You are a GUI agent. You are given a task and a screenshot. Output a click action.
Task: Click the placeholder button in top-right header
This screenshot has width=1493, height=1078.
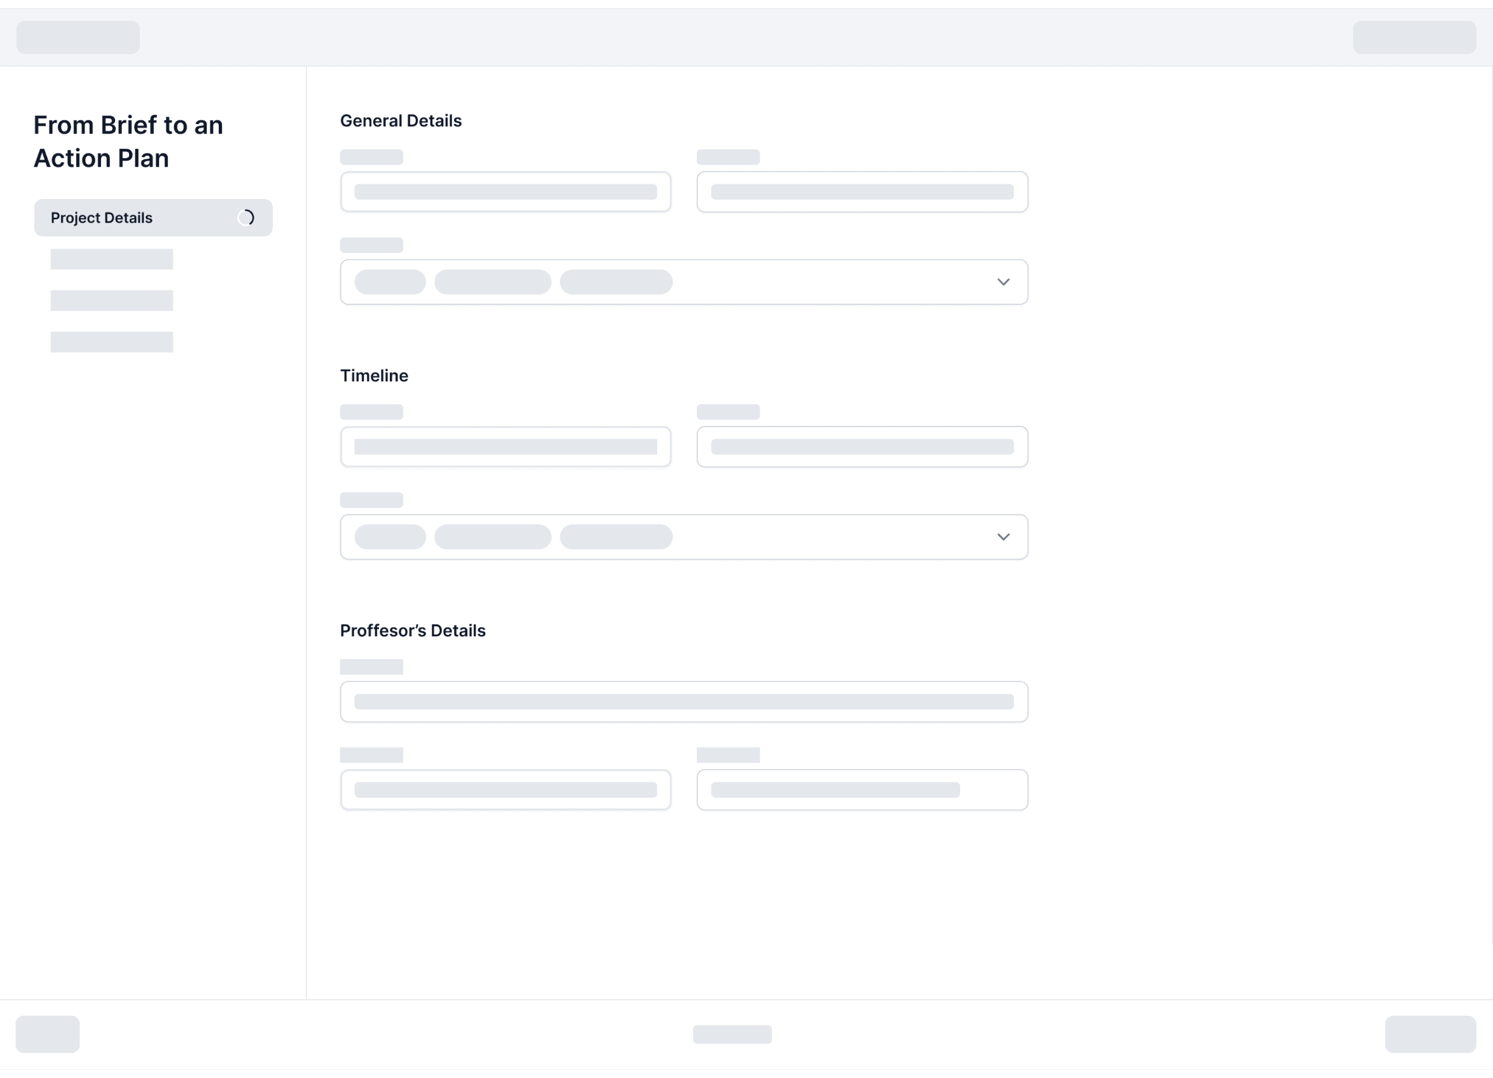[x=1414, y=38]
